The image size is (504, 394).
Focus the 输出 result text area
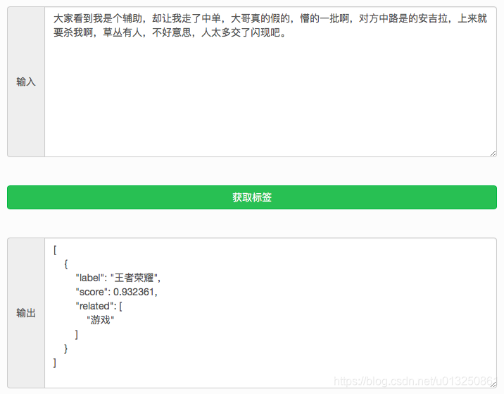pyautogui.click(x=270, y=313)
